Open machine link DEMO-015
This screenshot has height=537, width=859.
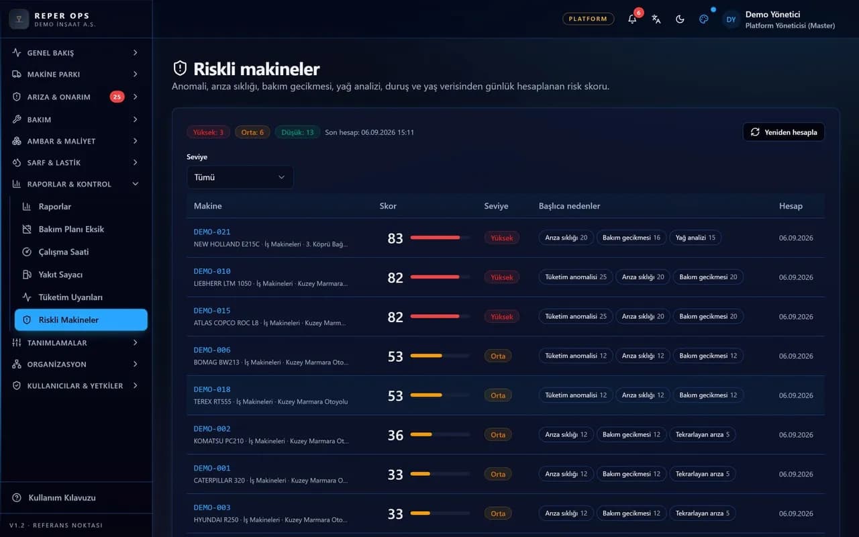212,311
